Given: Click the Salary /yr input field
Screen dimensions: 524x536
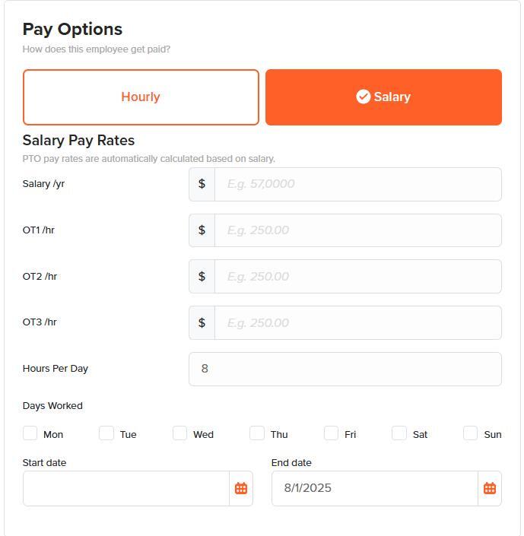Looking at the screenshot, I should point(357,184).
